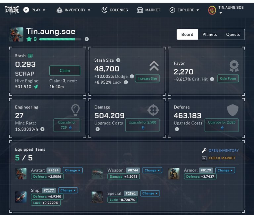
Task: Click the Crit. Hit info icon
Action: (x=212, y=79)
